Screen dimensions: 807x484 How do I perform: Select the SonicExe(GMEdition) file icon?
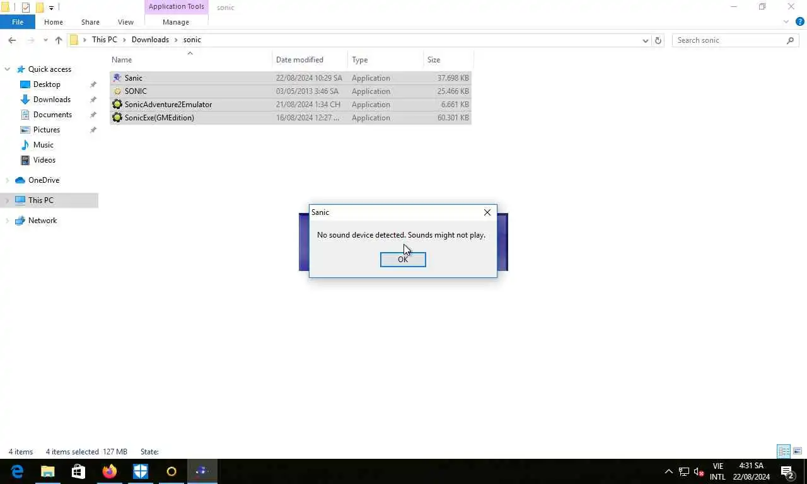[x=117, y=118]
